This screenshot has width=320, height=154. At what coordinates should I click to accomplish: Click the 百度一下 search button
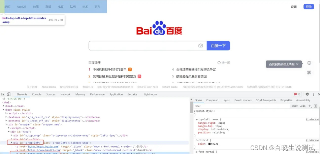pos(218,46)
